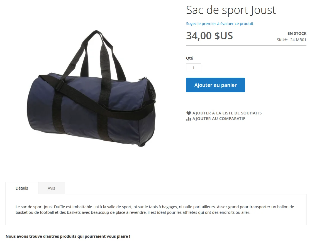Image resolution: width=312 pixels, height=245 pixels.
Task: Click the bar-chart compare icon
Action: (188, 119)
